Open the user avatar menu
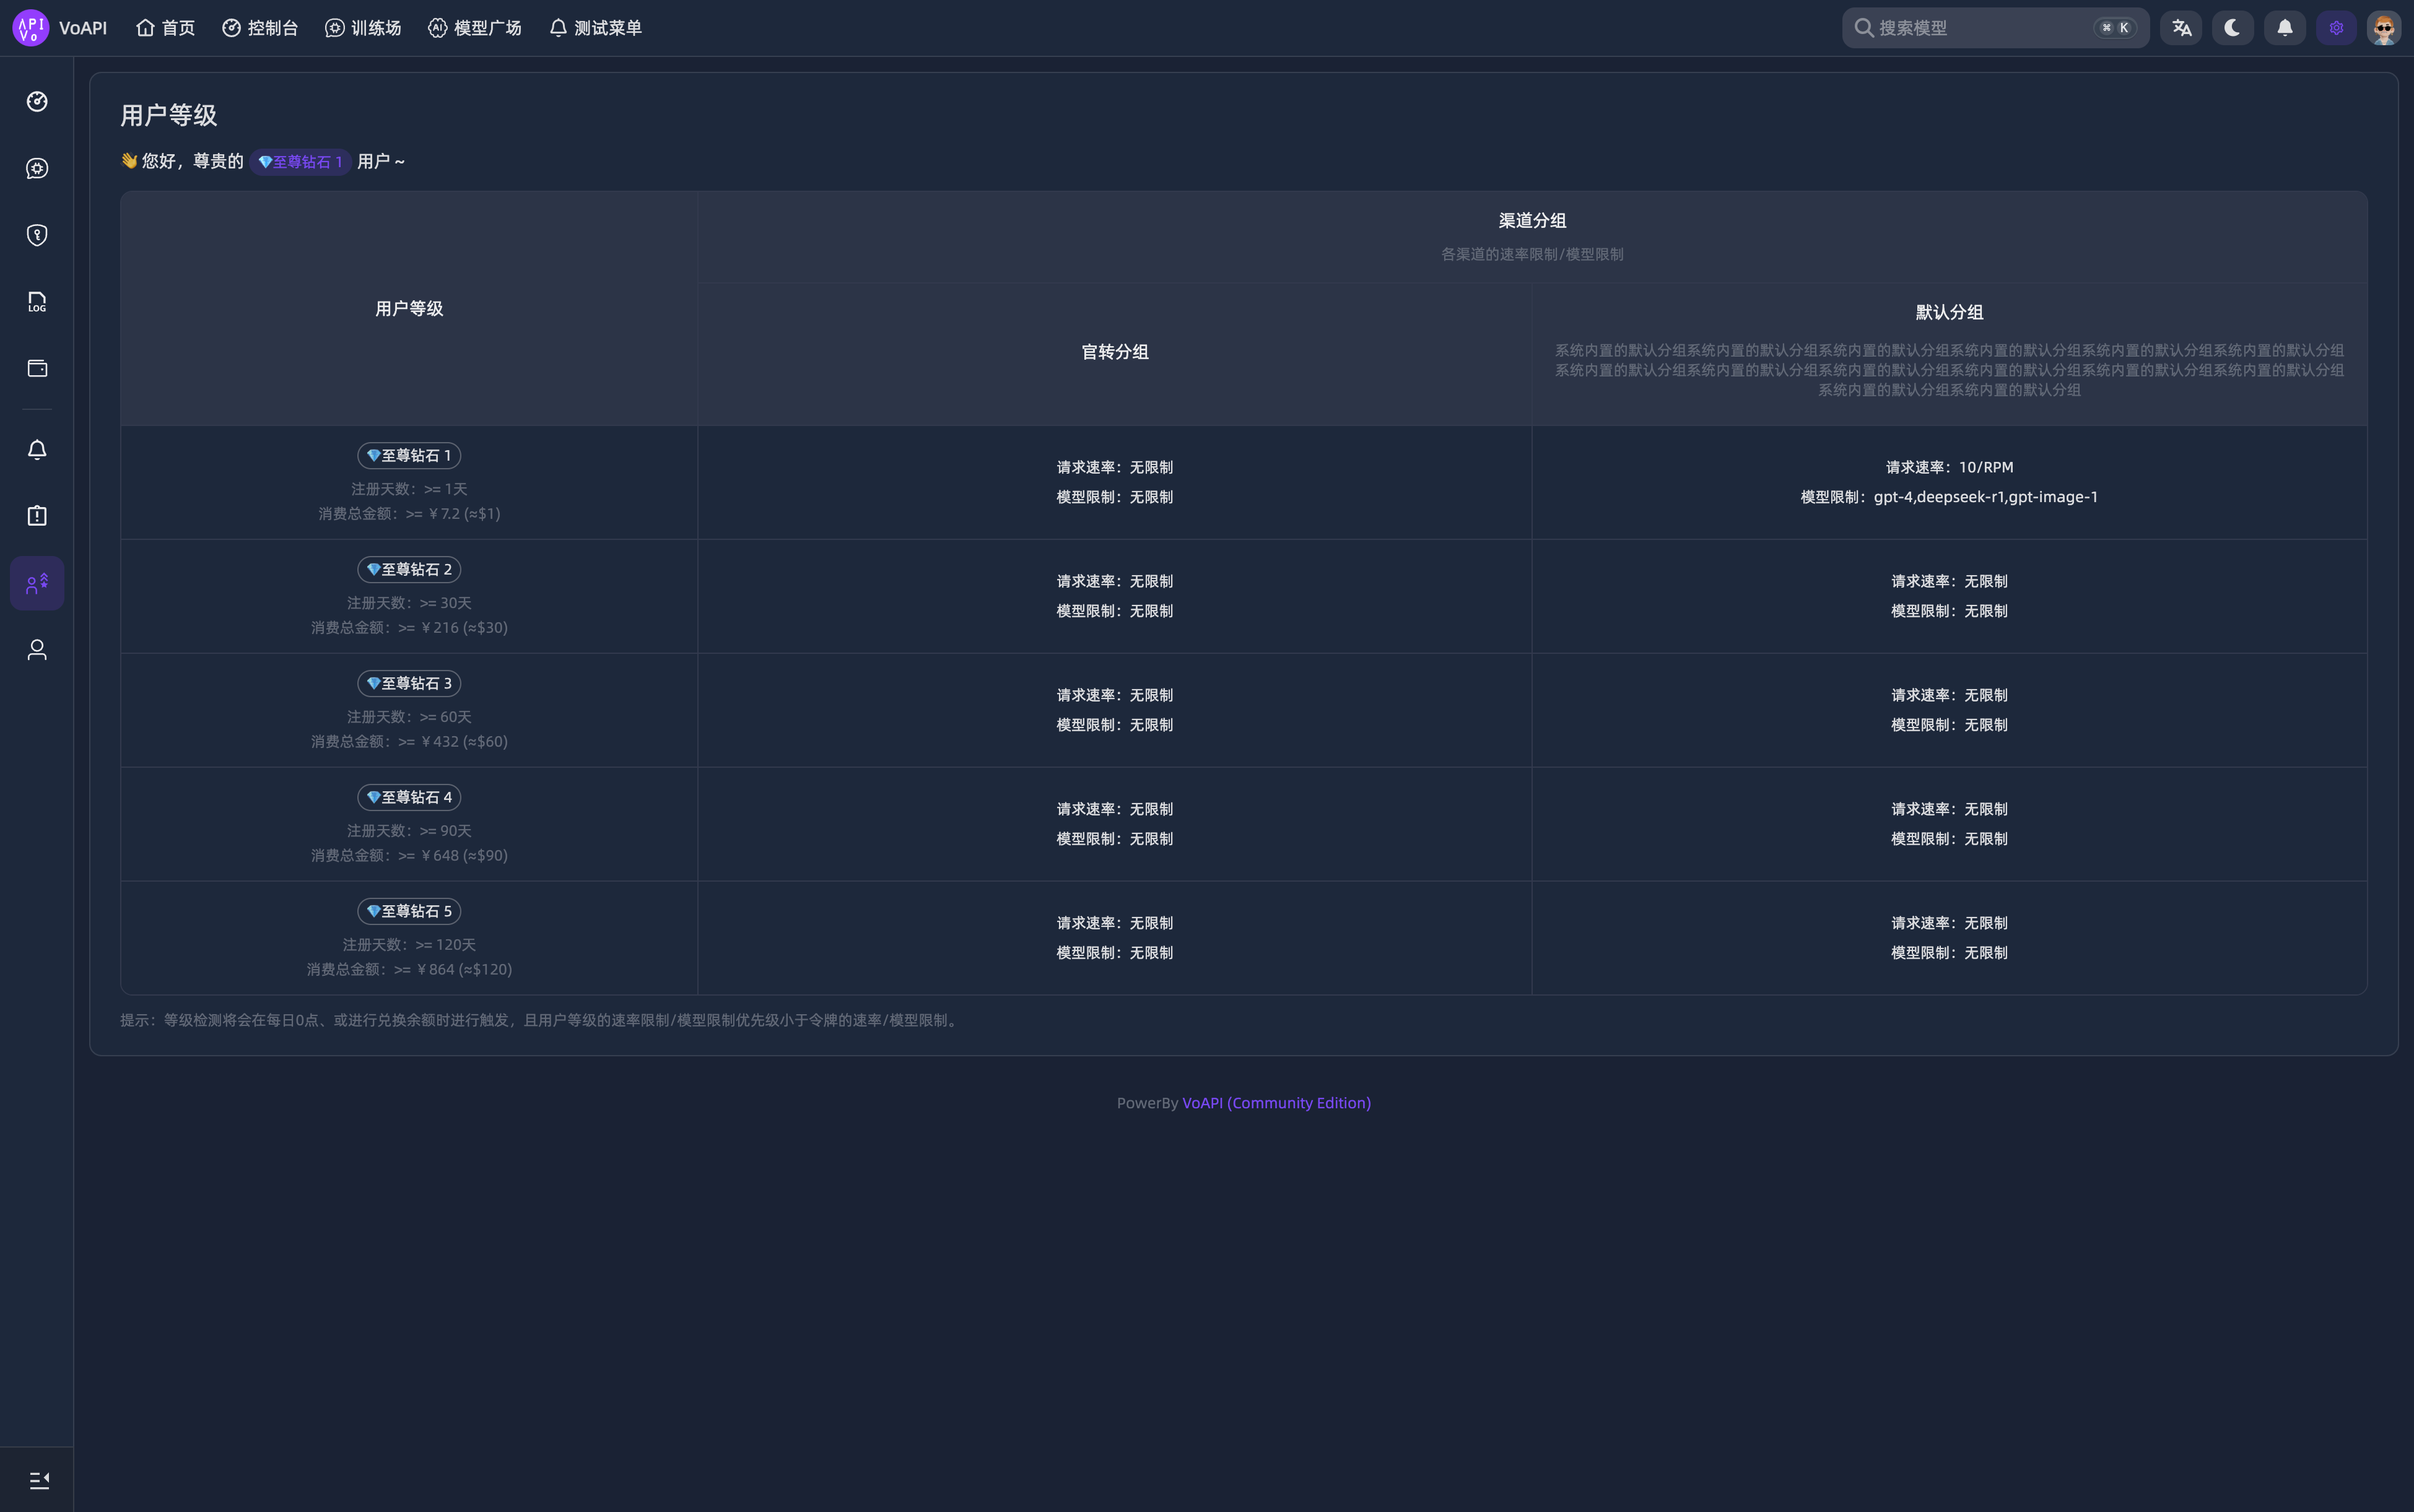 (x=2383, y=28)
